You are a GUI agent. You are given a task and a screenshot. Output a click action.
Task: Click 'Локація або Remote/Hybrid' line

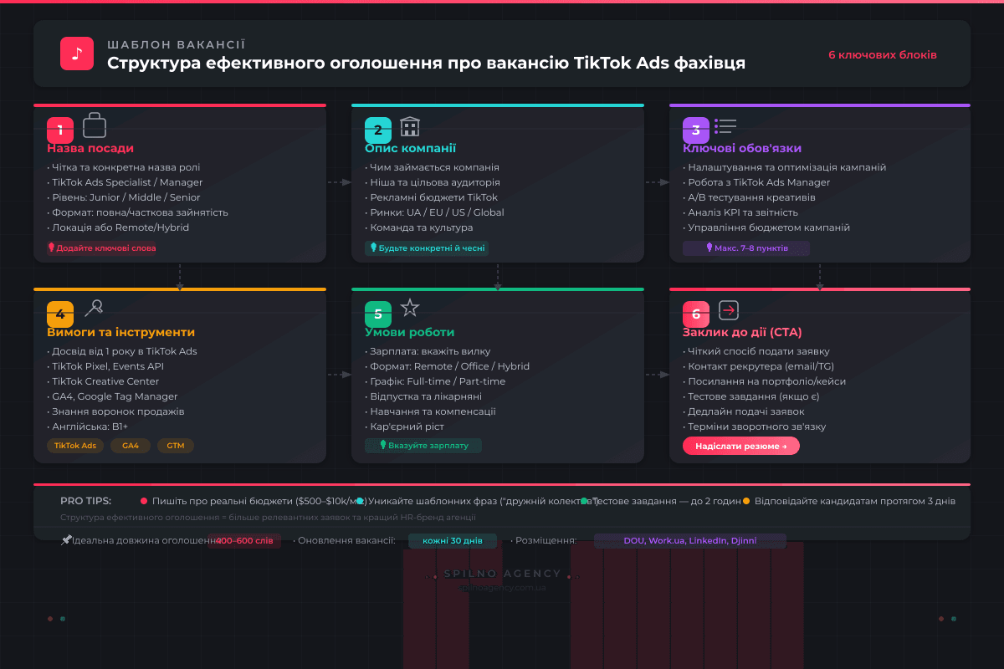pos(118,227)
